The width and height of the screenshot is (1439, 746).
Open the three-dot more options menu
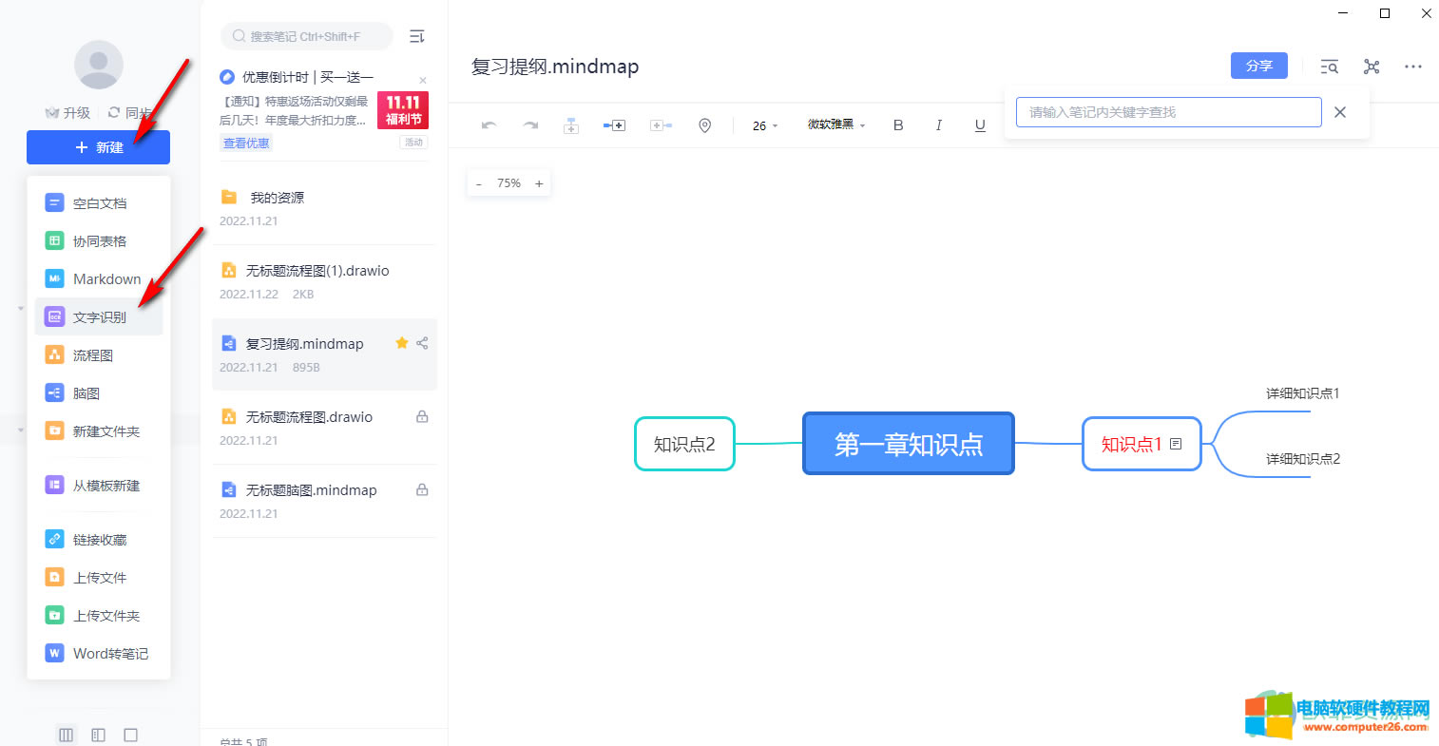coord(1412,67)
